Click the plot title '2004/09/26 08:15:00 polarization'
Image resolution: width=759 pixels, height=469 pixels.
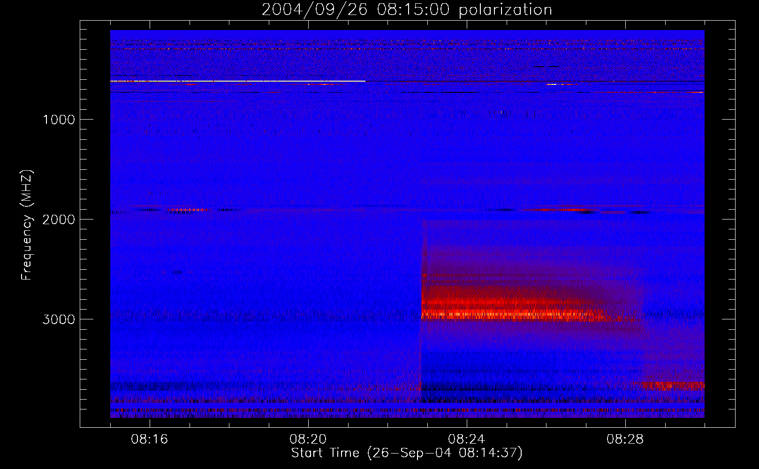pyautogui.click(x=407, y=9)
